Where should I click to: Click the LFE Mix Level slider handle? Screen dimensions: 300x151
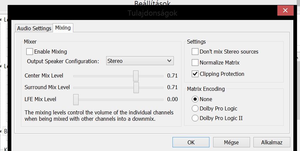76,99
